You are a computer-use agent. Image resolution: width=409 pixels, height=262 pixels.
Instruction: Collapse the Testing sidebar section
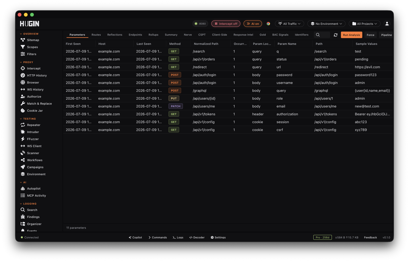click(x=28, y=119)
